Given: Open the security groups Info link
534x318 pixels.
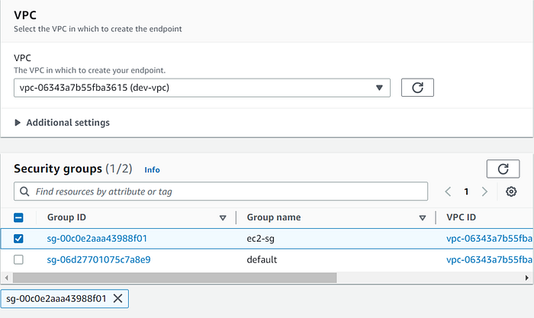Looking at the screenshot, I should coord(152,170).
